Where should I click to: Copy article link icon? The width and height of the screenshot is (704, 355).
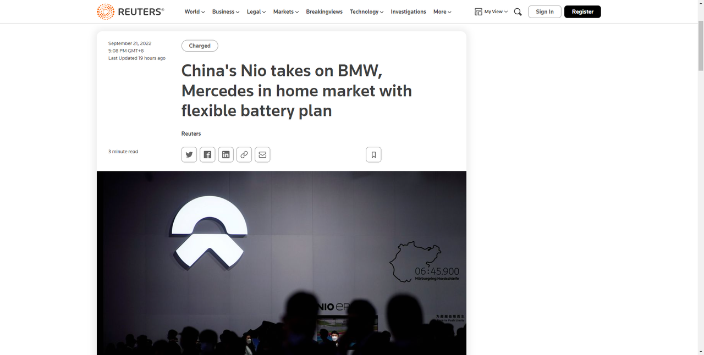[x=244, y=154]
